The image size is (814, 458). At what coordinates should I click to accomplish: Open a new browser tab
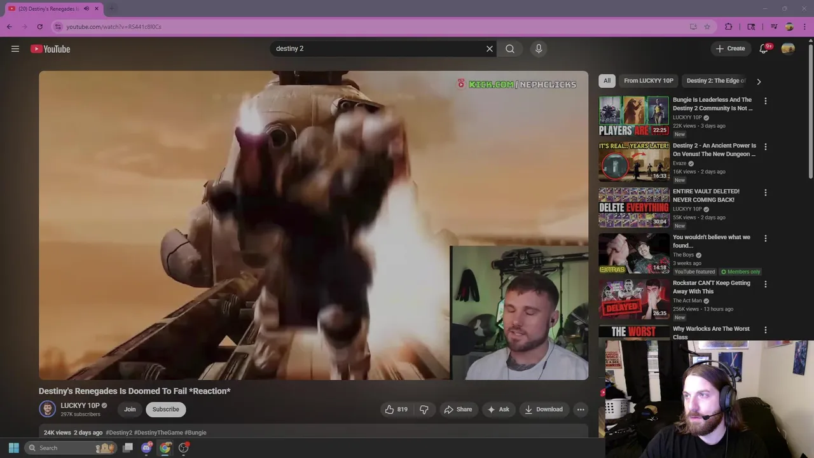111,9
